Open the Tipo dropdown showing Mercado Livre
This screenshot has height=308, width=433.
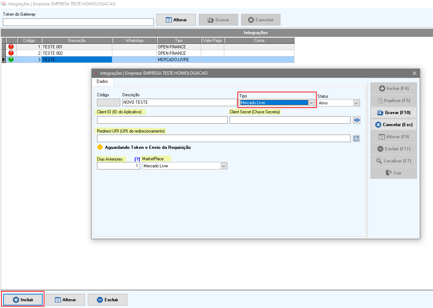pyautogui.click(x=311, y=103)
